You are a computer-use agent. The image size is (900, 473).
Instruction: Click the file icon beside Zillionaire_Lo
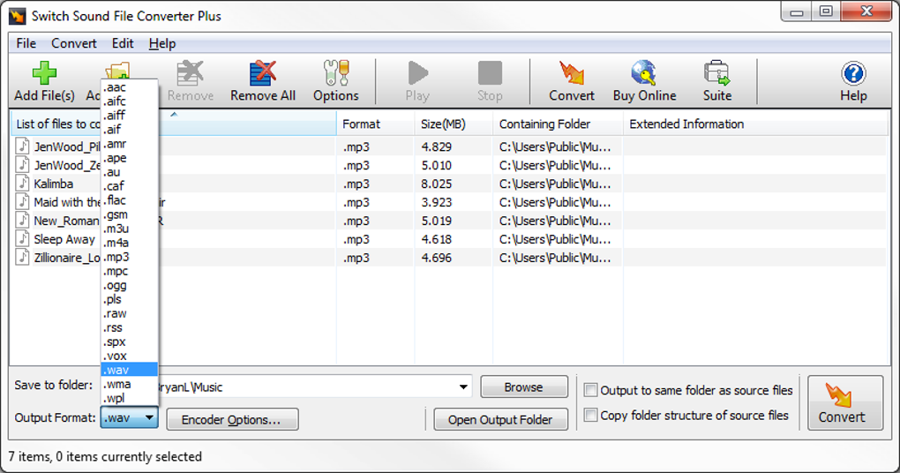pyautogui.click(x=22, y=257)
